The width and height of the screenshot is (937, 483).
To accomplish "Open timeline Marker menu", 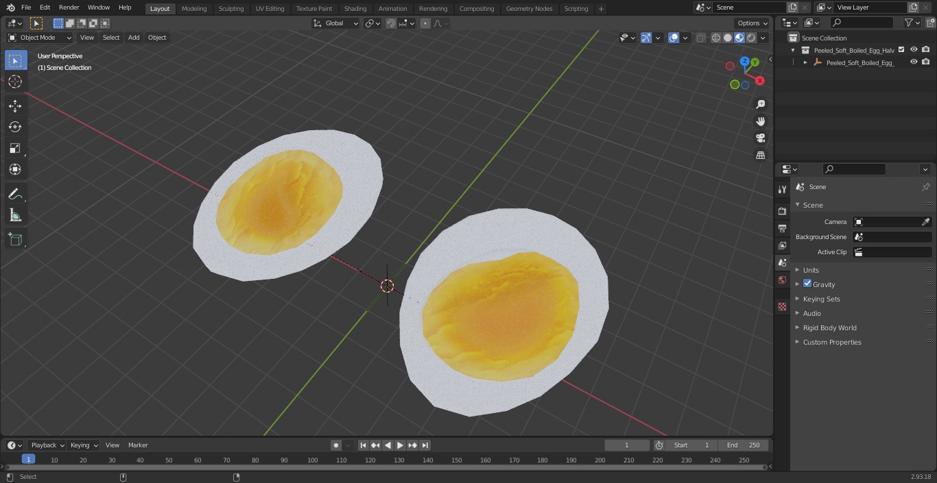I will pos(138,445).
